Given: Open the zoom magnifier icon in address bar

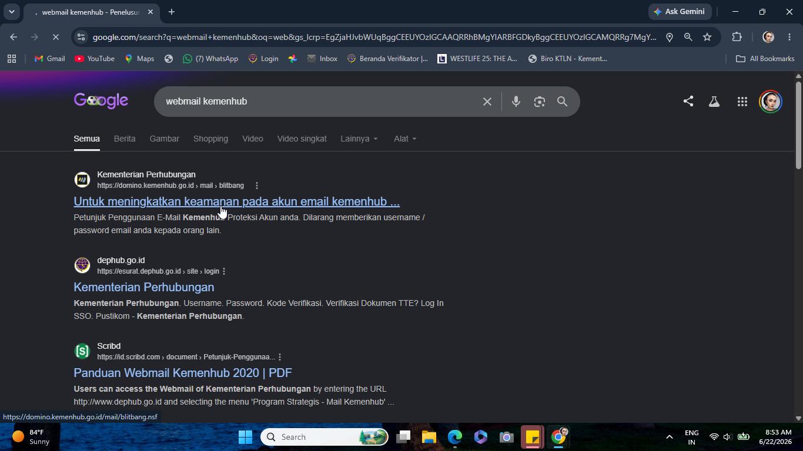Looking at the screenshot, I should pos(688,37).
